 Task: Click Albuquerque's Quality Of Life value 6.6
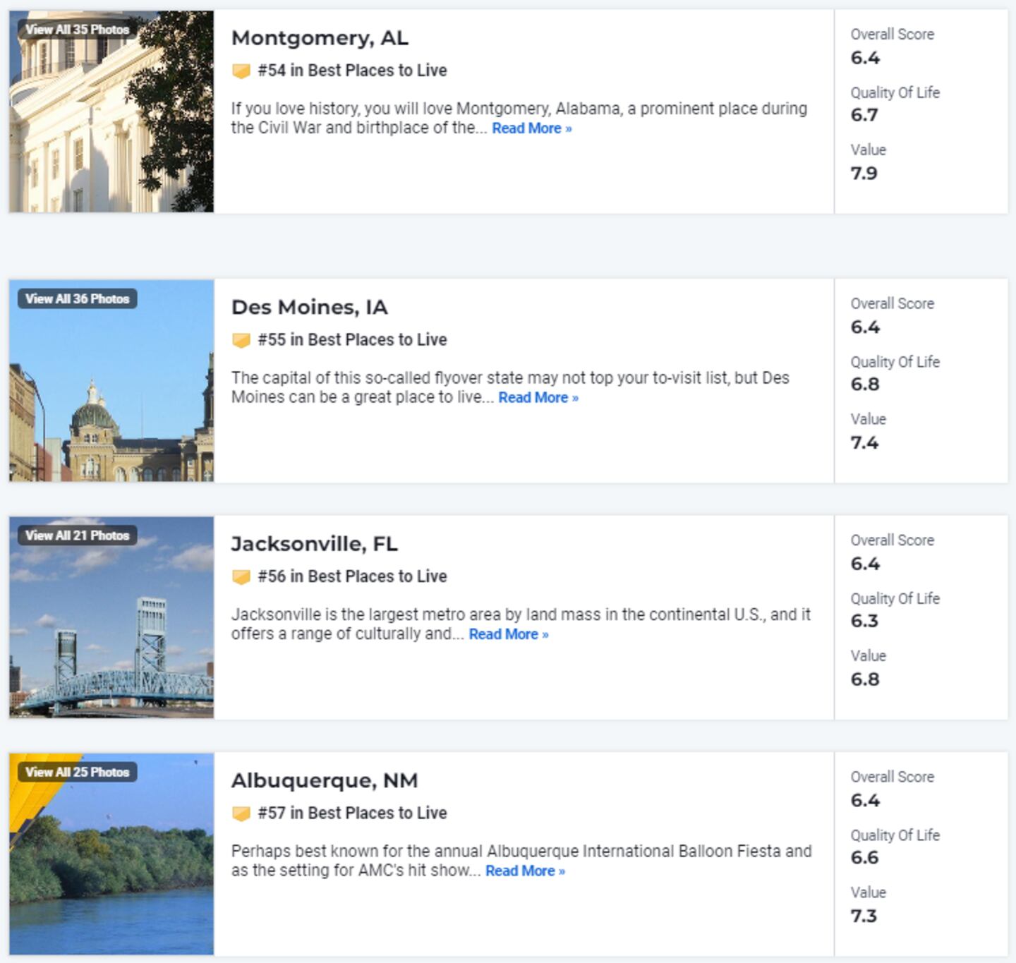click(865, 858)
